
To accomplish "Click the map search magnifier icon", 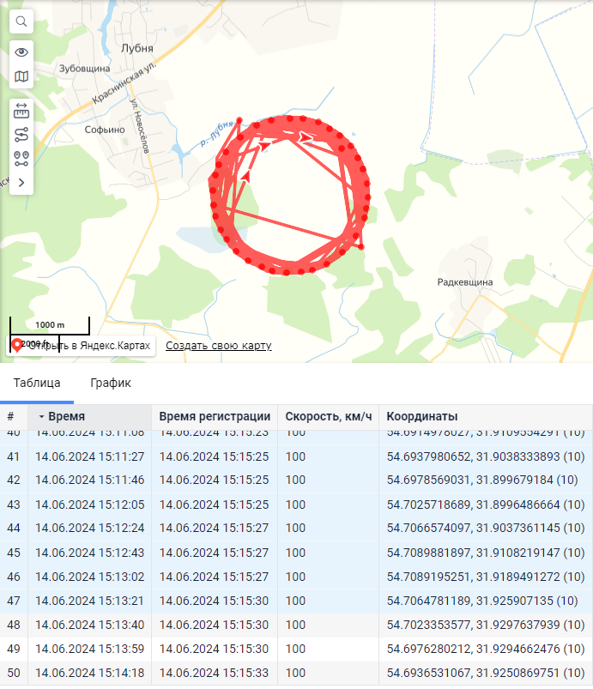I will coord(21,21).
